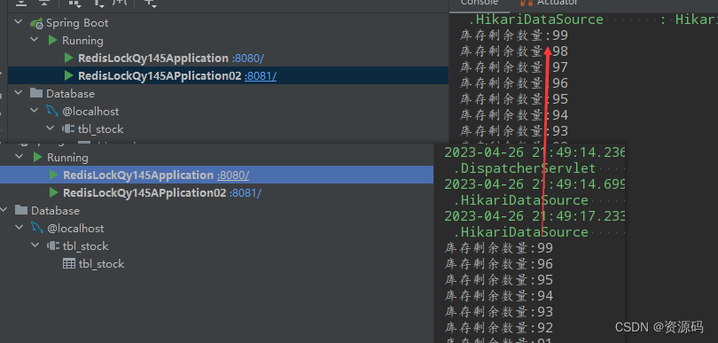Click console line 库存剩余数量:97
This screenshot has height=343, width=718.
514,67
